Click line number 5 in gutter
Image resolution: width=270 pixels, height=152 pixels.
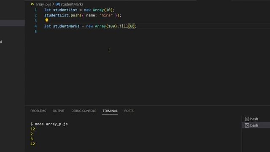(x=35, y=32)
